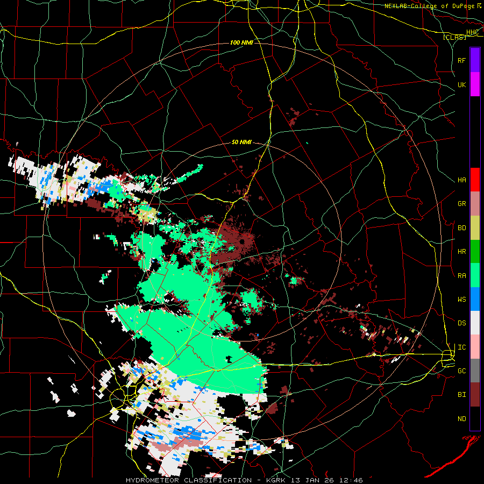Click the BI legend label
The width and height of the screenshot is (484, 484).
[461, 395]
